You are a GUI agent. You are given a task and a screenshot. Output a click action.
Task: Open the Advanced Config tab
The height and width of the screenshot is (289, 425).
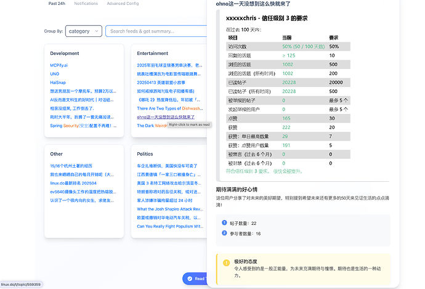(123, 4)
